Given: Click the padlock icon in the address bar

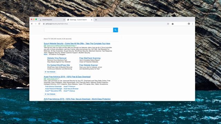Looking at the screenshot, I should pyautogui.click(x=44, y=24).
